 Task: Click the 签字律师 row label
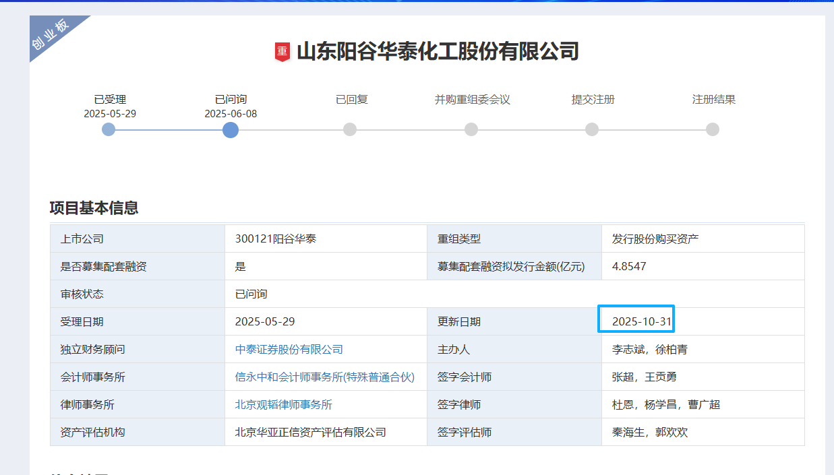tap(459, 404)
